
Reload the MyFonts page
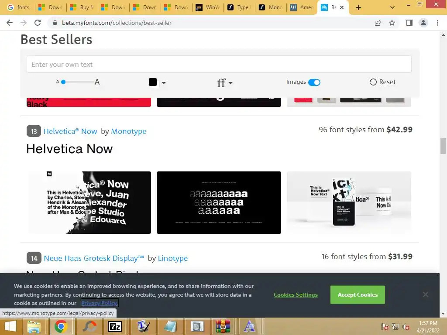coord(38,23)
